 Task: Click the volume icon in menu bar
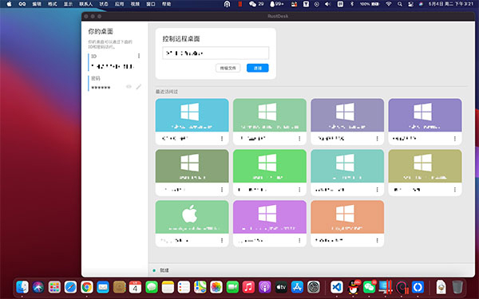pyautogui.click(x=328, y=4)
